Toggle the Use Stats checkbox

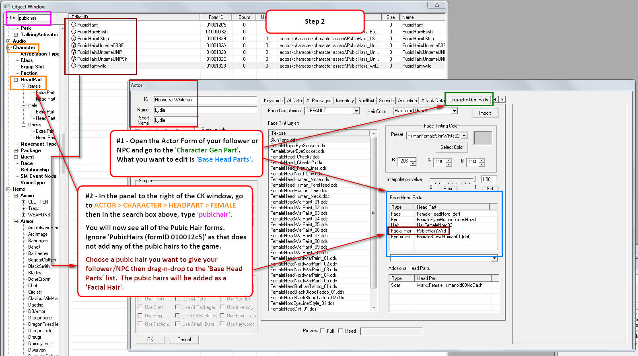(x=140, y=307)
